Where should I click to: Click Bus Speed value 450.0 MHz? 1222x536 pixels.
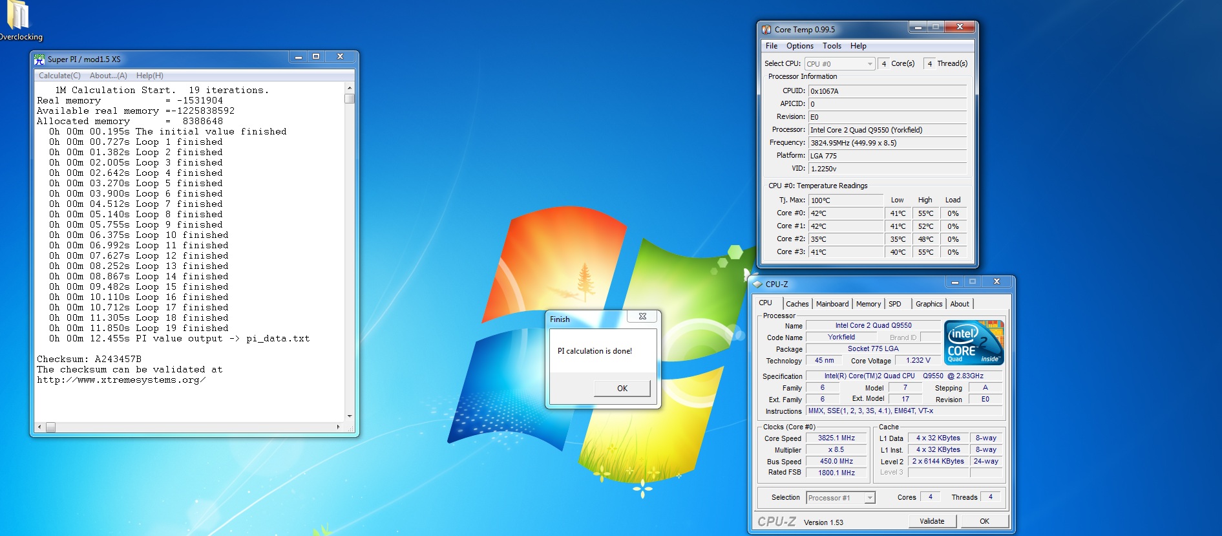(x=836, y=461)
